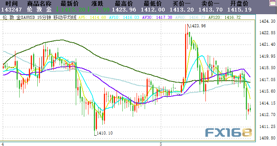
Task: Click the 1410.10 low price annotation
Action: 105,133
